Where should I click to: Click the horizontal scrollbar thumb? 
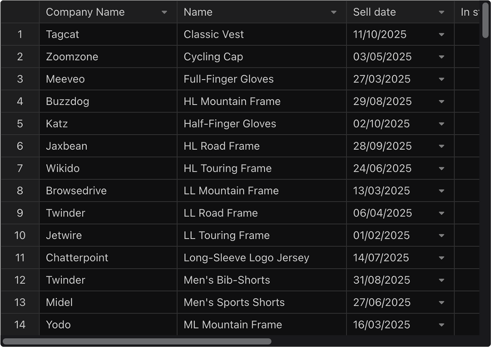coord(137,342)
